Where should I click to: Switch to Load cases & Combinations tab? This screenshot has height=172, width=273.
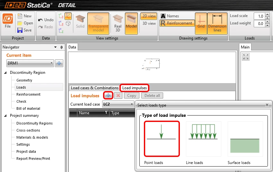(x=94, y=88)
